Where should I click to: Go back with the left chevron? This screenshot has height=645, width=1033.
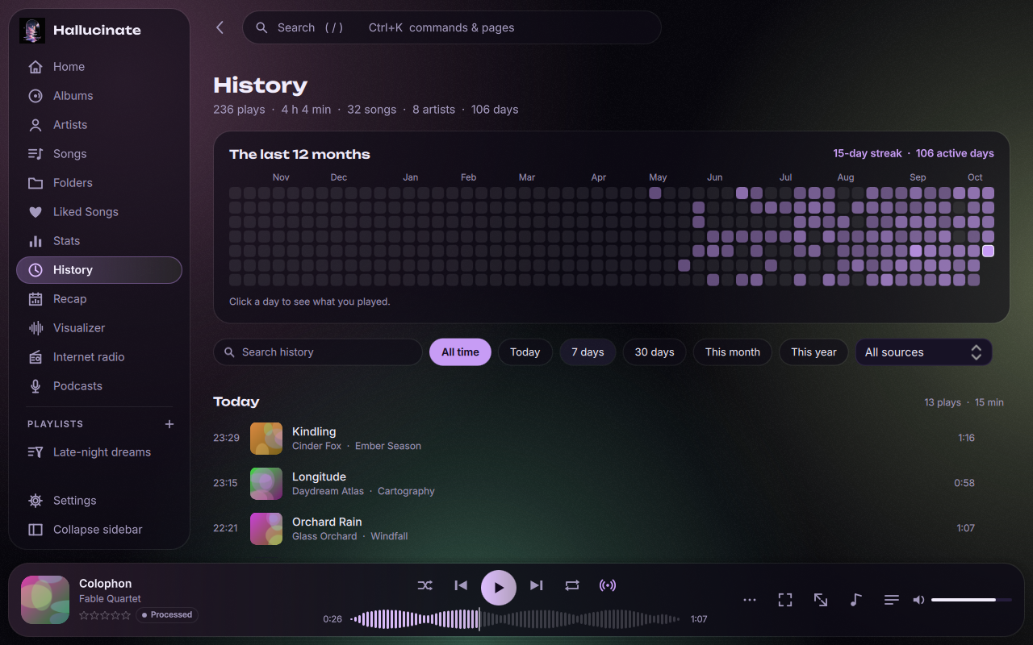click(x=220, y=27)
